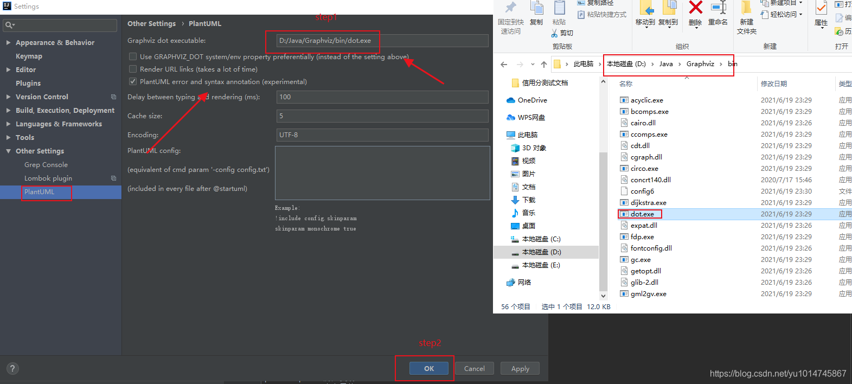Click the search magnifier in Settings search box
The width and height of the screenshot is (852, 384).
[9, 25]
